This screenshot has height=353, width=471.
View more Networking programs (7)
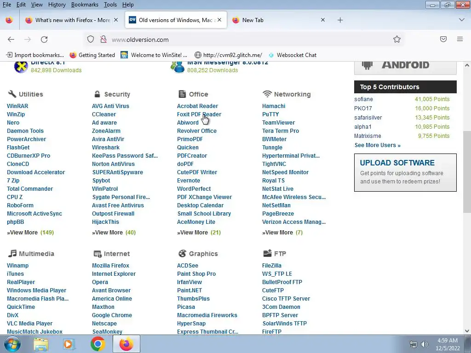click(x=282, y=232)
